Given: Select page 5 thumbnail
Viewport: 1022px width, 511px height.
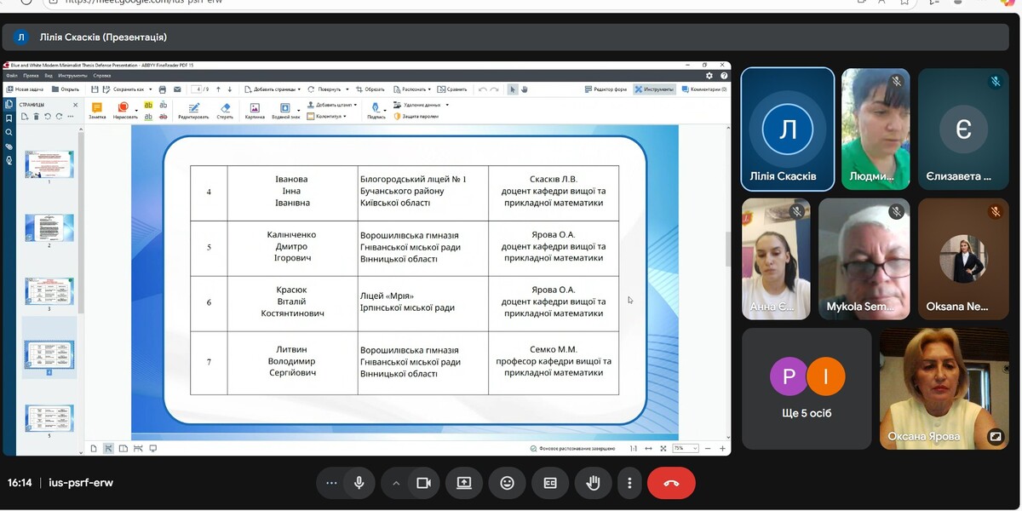Looking at the screenshot, I should click(49, 418).
